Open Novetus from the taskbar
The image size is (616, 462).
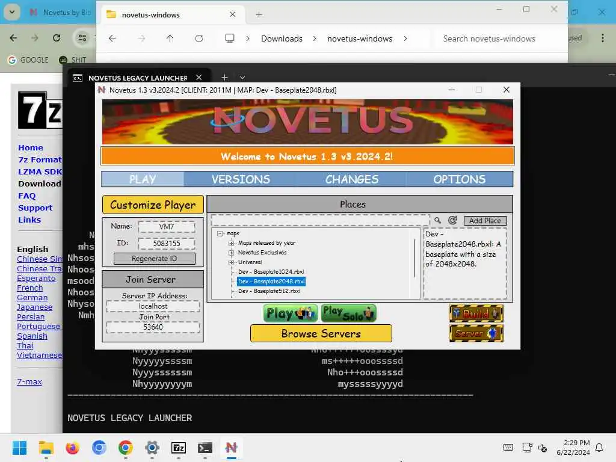pos(232,448)
